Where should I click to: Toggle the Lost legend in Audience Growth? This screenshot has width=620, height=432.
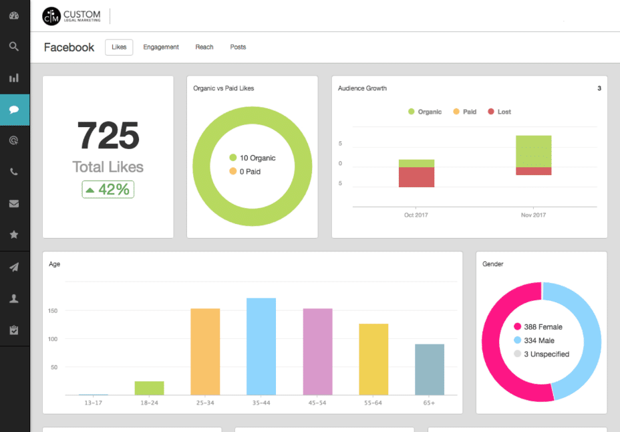499,112
